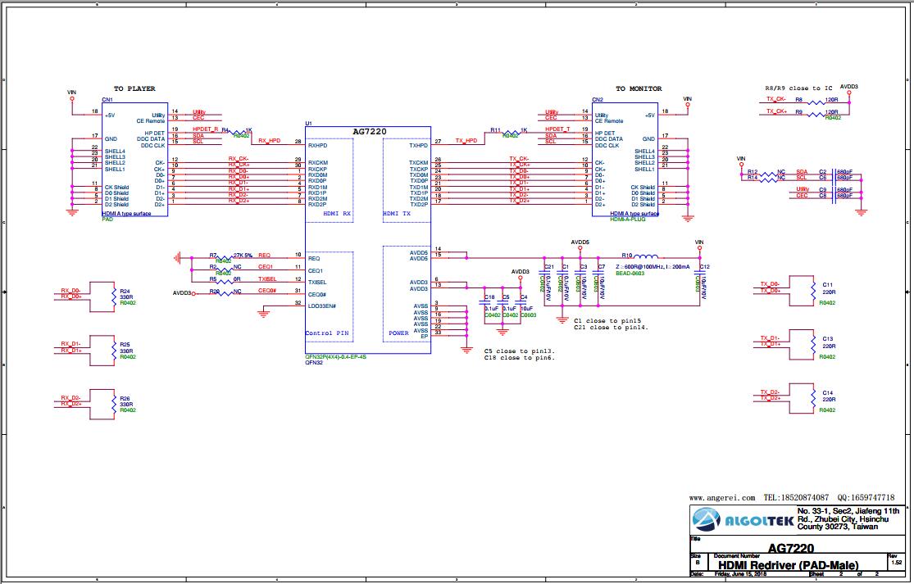The image size is (914, 584).
Task: Select the "TO MONITOR" heading text
Action: (639, 89)
